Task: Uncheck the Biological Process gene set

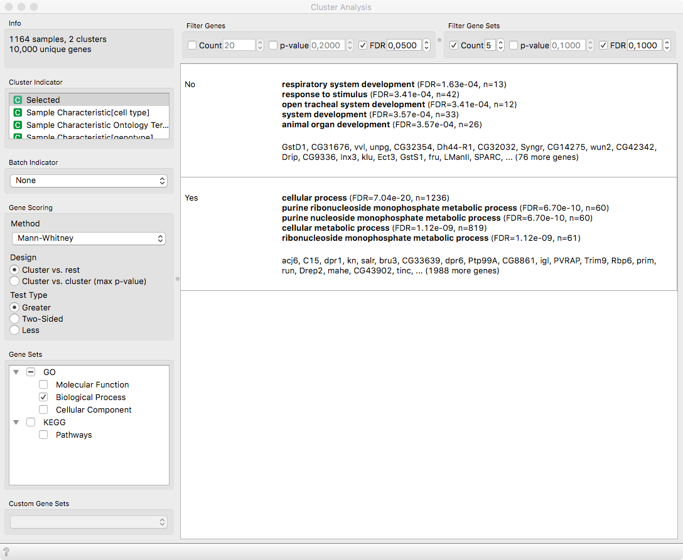Action: (43, 397)
